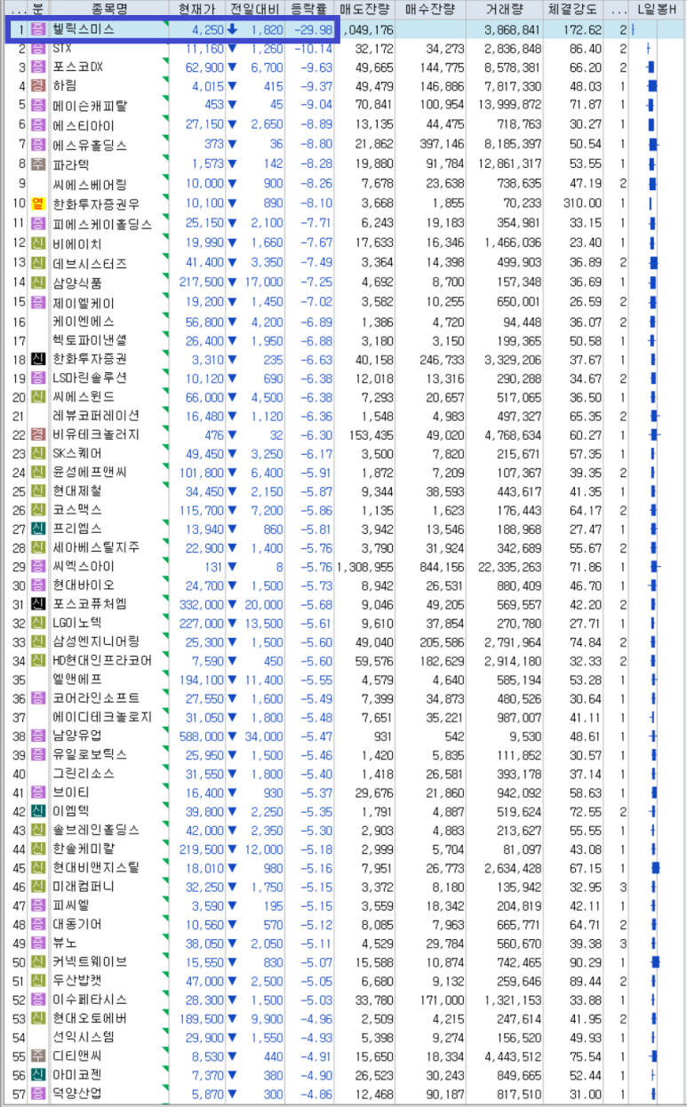Click the gray 주 badge beside 파라텍
This screenshot has width=687, height=1107.
pyautogui.click(x=37, y=164)
